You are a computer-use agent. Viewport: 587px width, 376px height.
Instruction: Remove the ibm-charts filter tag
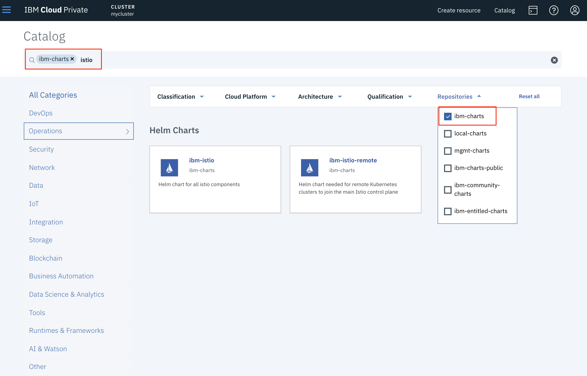(72, 59)
